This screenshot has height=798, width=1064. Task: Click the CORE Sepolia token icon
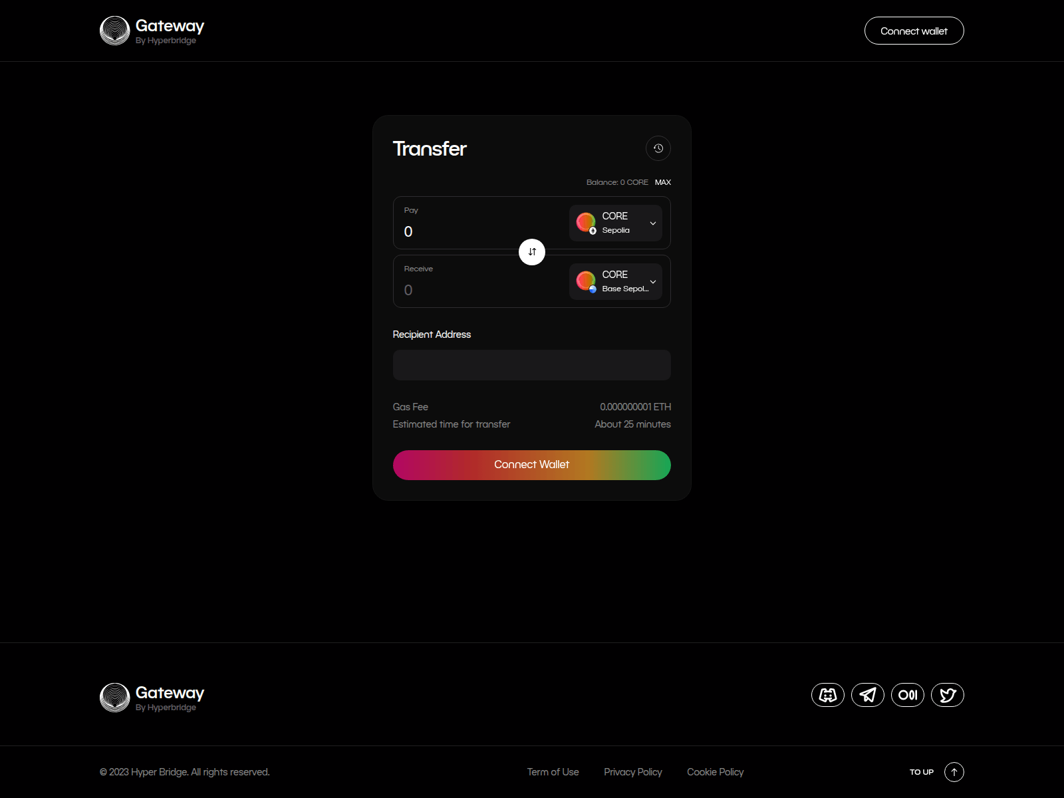pyautogui.click(x=586, y=223)
